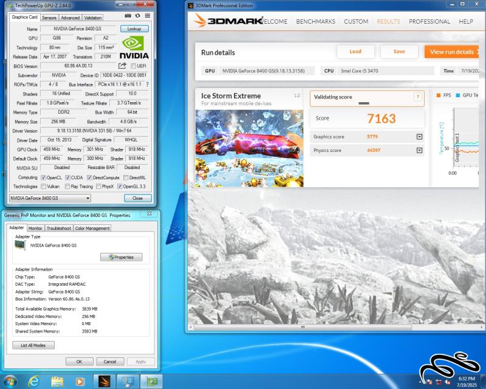Click the network tray icon

[439, 382]
